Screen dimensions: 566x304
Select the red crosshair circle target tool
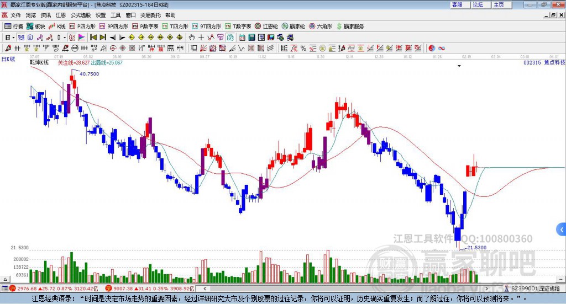pos(113,48)
